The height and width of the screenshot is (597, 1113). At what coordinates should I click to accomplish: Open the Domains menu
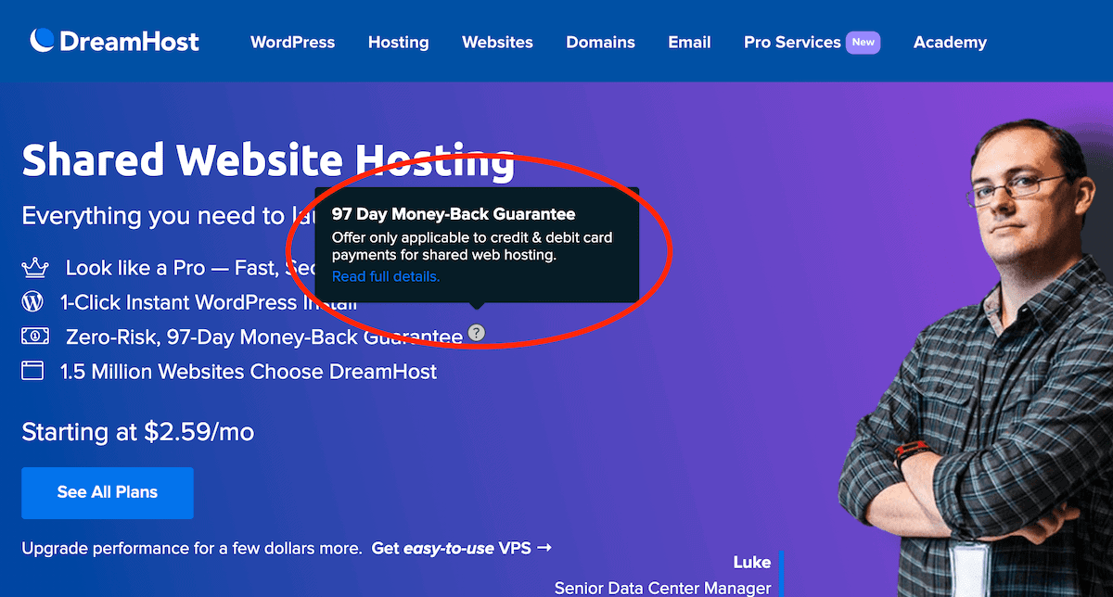tap(600, 42)
